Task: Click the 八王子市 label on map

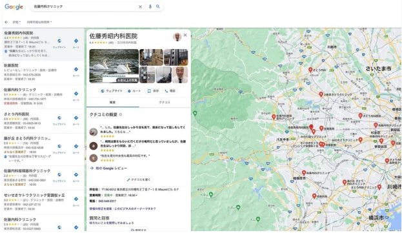Action: (x=283, y=139)
